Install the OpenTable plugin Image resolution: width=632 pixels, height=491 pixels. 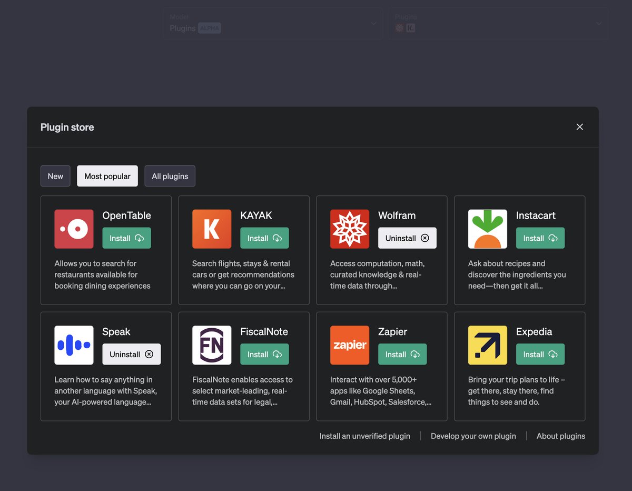tap(126, 238)
